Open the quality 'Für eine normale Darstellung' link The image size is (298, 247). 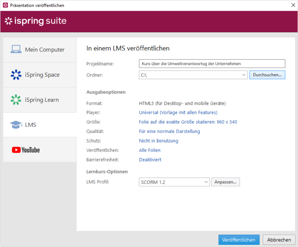(x=169, y=132)
